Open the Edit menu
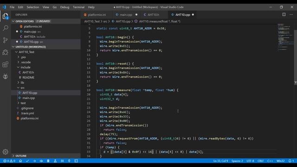297x167 pixels. pyautogui.click(x=20, y=7)
